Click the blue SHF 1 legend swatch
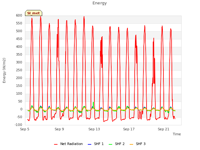Viewport: 200px width, 150px height. coord(90,144)
